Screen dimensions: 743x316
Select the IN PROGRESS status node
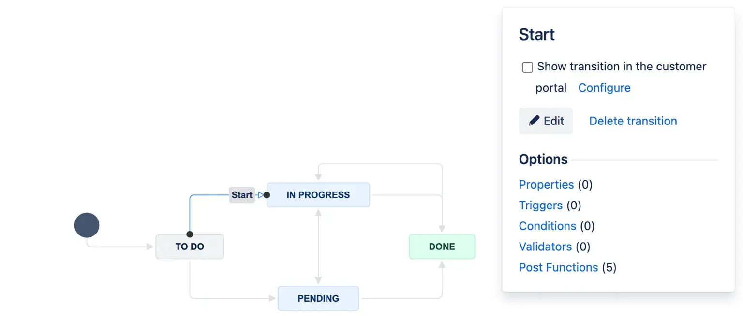[318, 195]
